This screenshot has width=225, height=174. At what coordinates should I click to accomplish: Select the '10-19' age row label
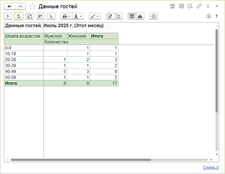click(x=24, y=54)
